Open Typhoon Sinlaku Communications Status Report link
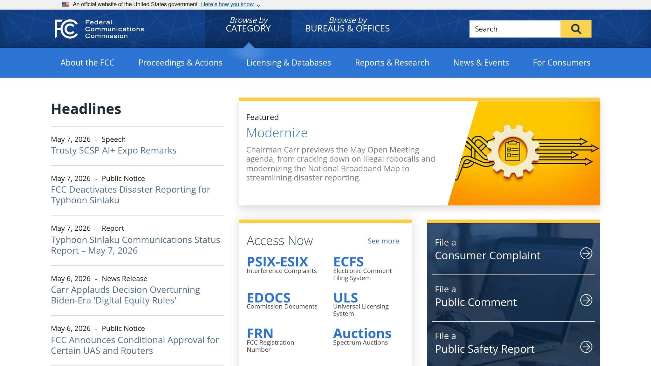The image size is (651, 366). pos(135,245)
